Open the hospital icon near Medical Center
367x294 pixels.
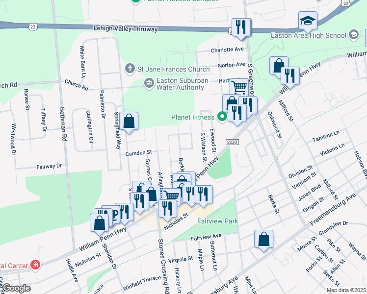pyautogui.click(x=35, y=265)
